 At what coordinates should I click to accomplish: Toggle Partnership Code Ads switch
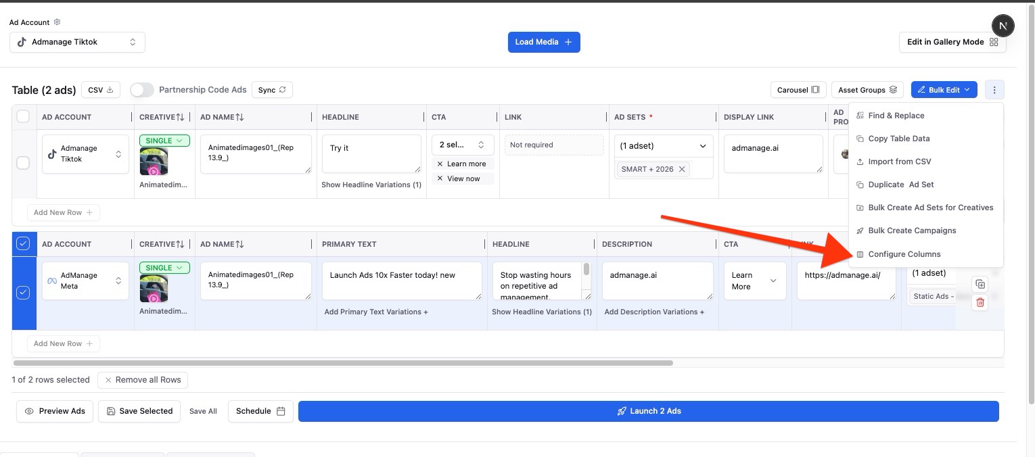pos(142,90)
